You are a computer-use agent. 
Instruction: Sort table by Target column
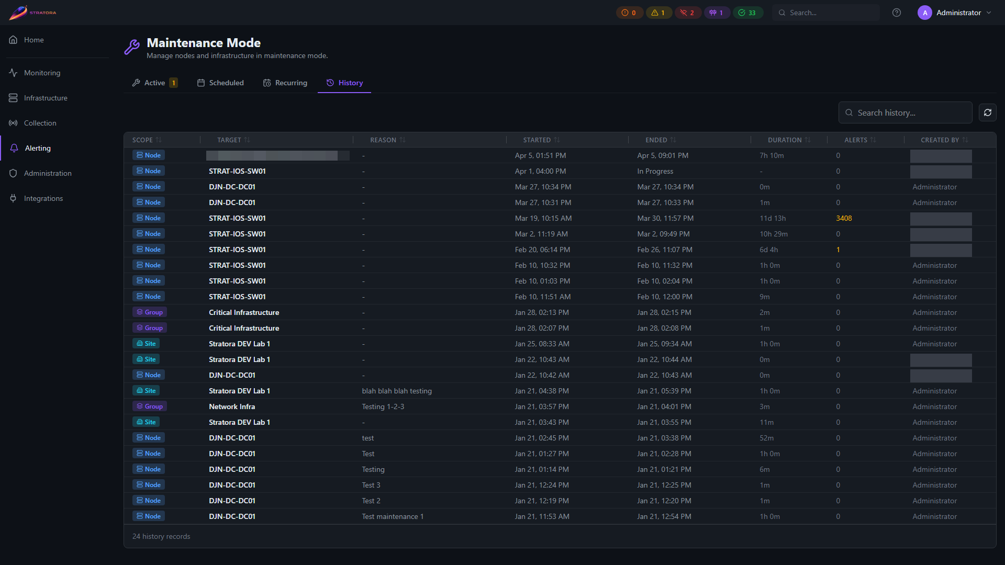pos(234,140)
